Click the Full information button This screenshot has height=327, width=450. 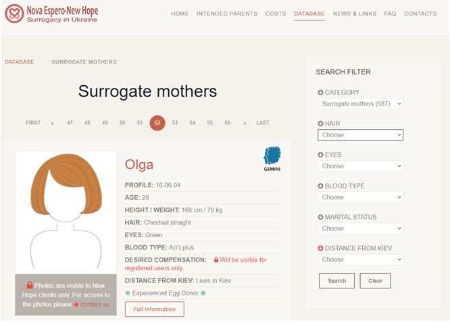point(154,309)
